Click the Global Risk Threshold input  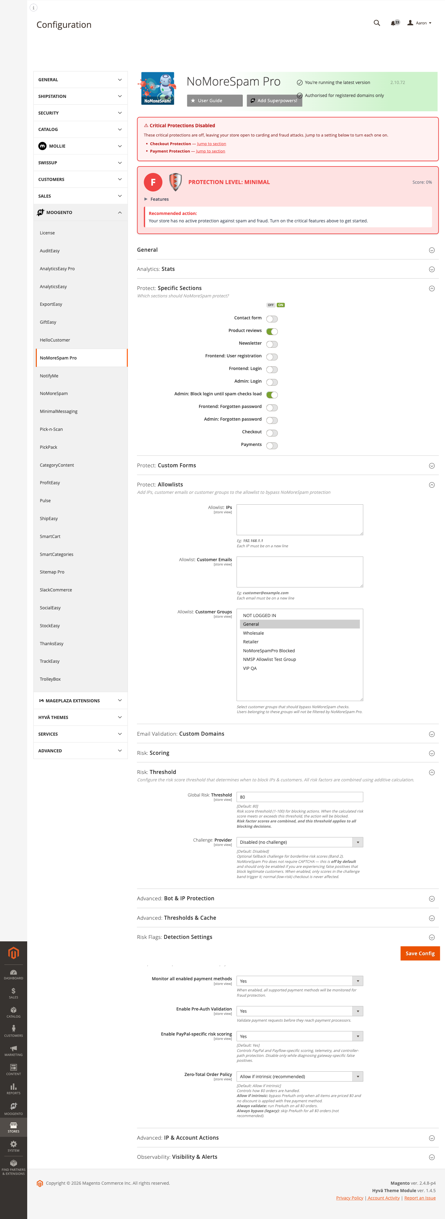[300, 797]
